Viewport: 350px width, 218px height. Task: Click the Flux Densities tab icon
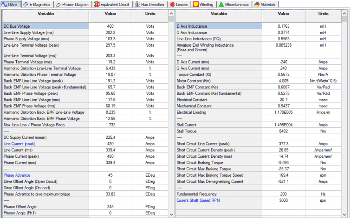[x=137, y=4]
